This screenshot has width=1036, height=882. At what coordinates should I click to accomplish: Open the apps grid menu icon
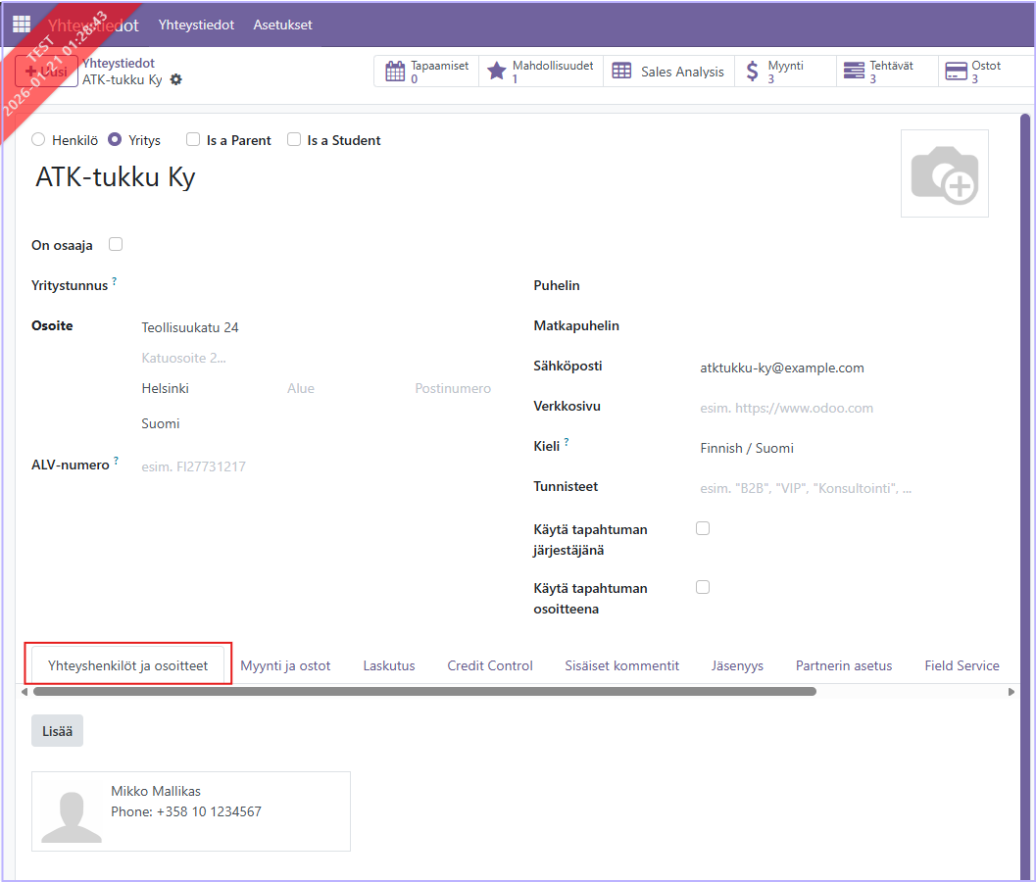click(x=22, y=24)
